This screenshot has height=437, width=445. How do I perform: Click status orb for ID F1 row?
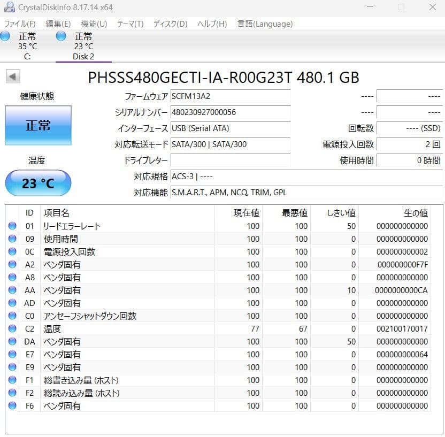(12, 380)
